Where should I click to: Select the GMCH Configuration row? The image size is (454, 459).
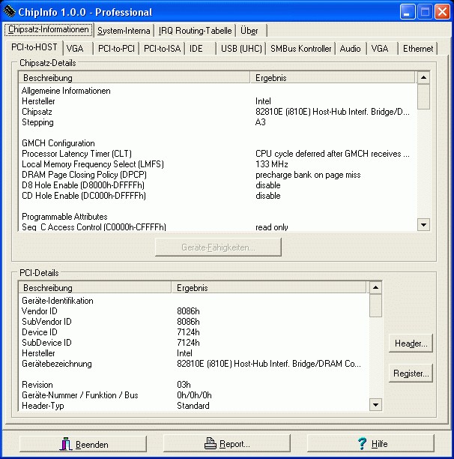pyautogui.click(x=217, y=143)
